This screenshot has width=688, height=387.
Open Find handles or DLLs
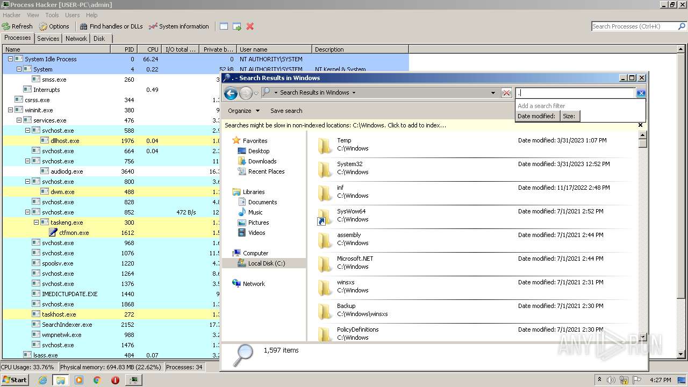click(x=111, y=26)
